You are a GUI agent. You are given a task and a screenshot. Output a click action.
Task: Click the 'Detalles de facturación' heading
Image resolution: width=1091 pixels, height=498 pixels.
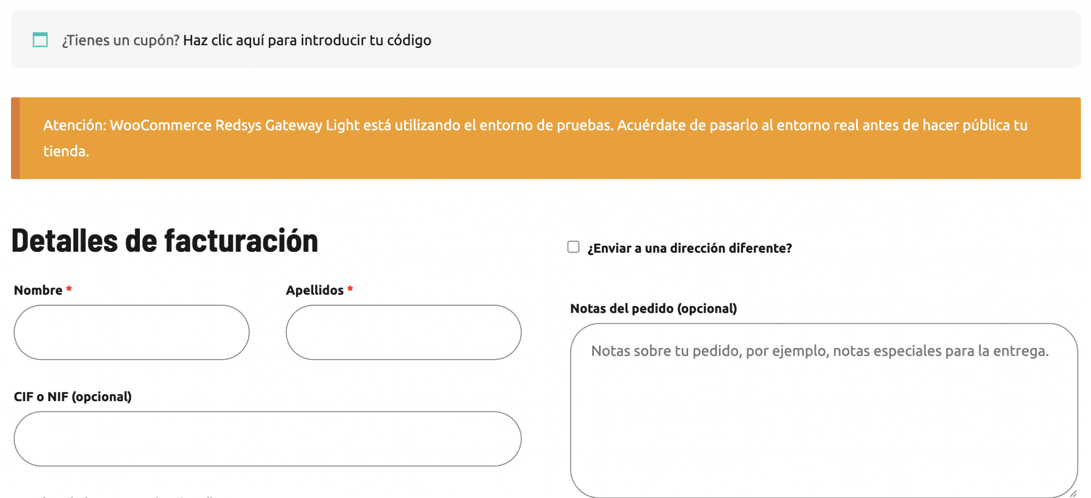165,241
